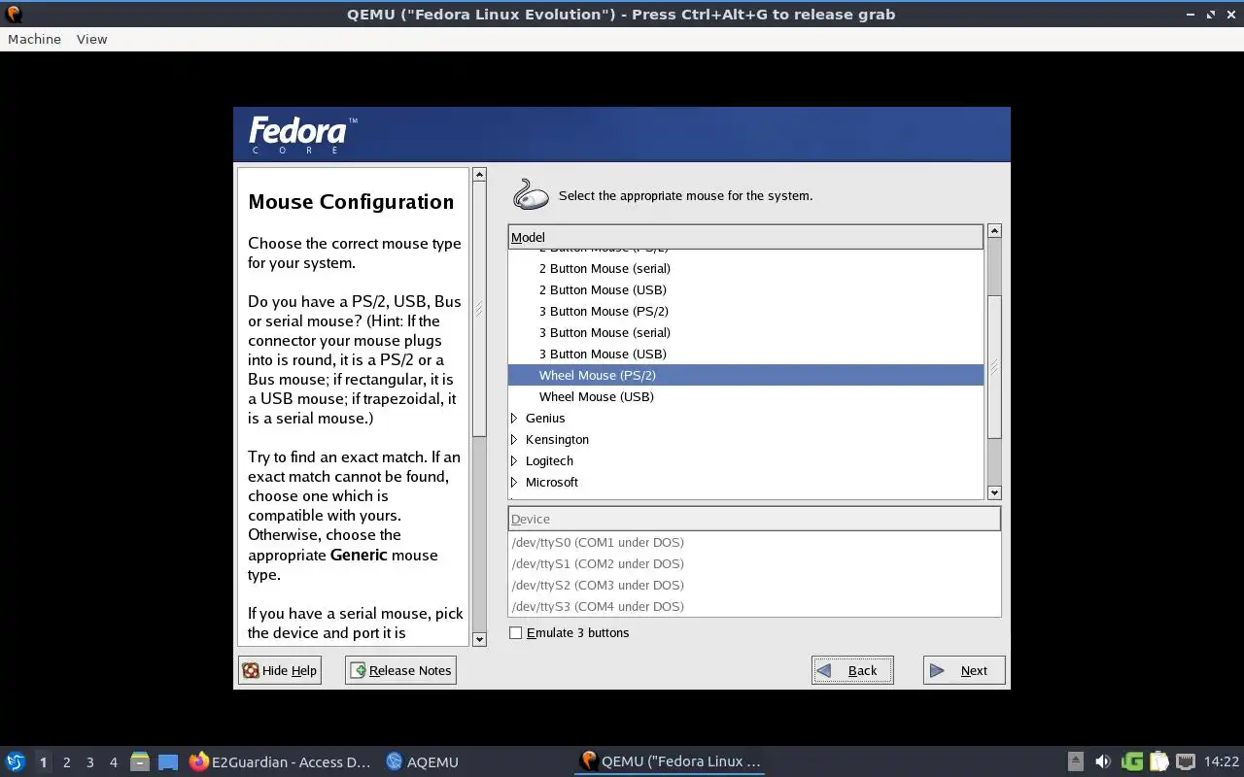This screenshot has height=777, width=1244.
Task: Click the green tray icon
Action: 1131,762
